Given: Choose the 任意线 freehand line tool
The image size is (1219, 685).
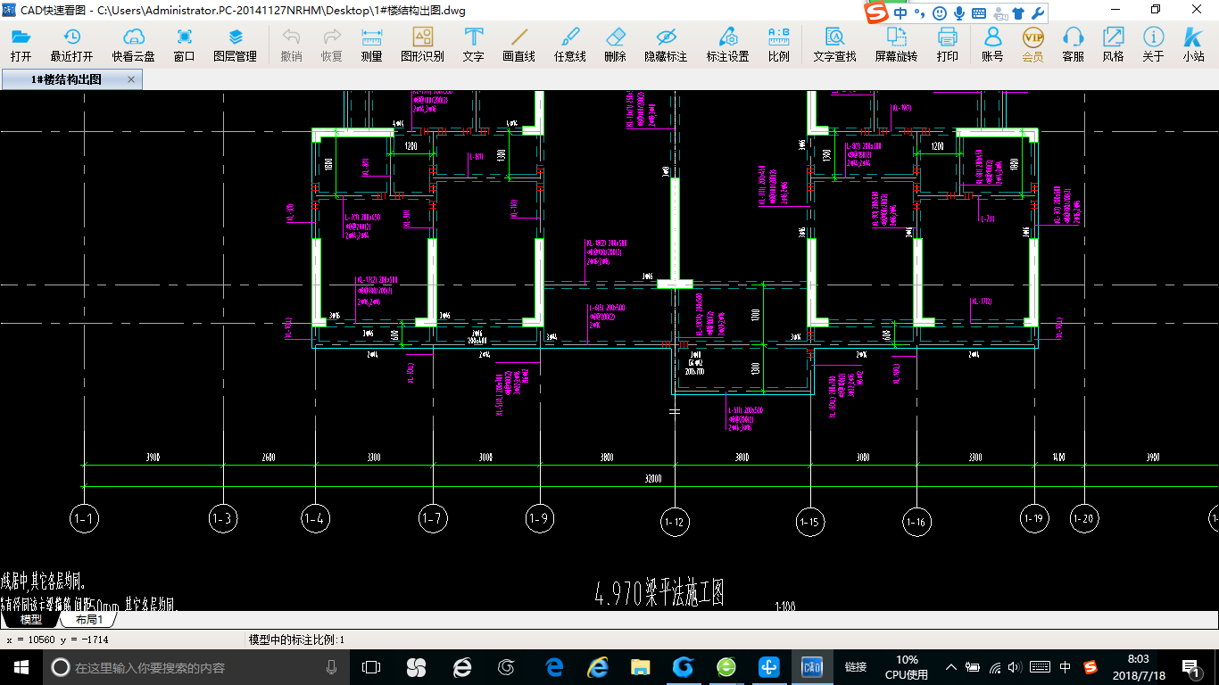Looking at the screenshot, I should [x=569, y=44].
